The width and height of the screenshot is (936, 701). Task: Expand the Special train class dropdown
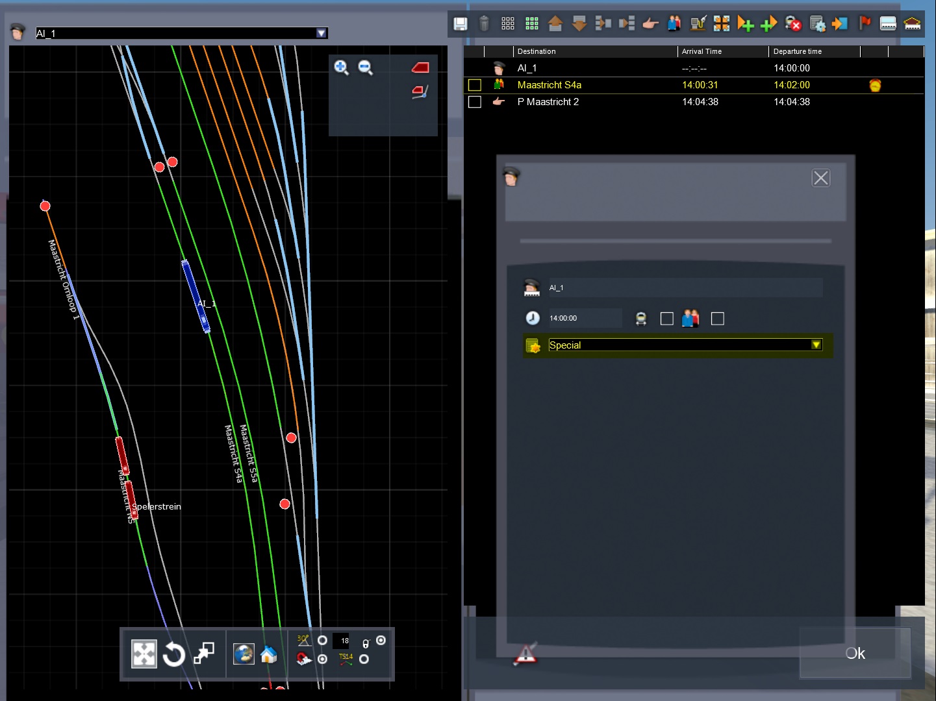816,345
